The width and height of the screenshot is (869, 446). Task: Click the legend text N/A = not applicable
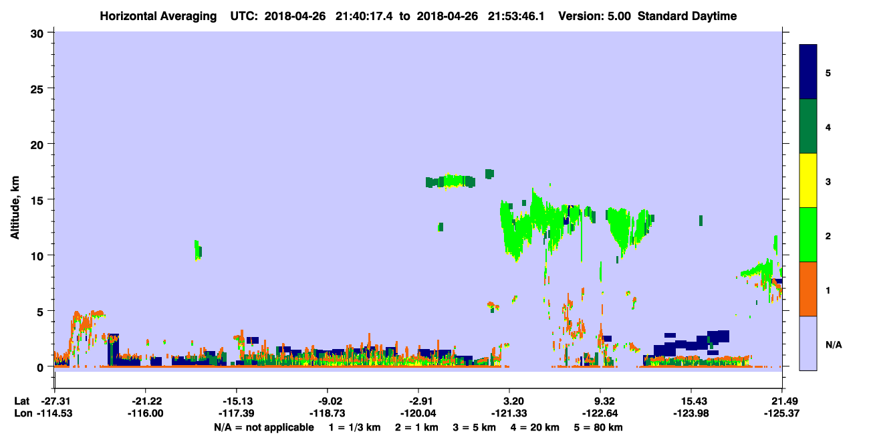coord(263,427)
